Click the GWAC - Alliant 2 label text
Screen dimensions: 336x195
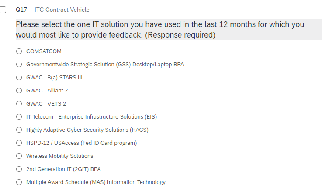47,91
